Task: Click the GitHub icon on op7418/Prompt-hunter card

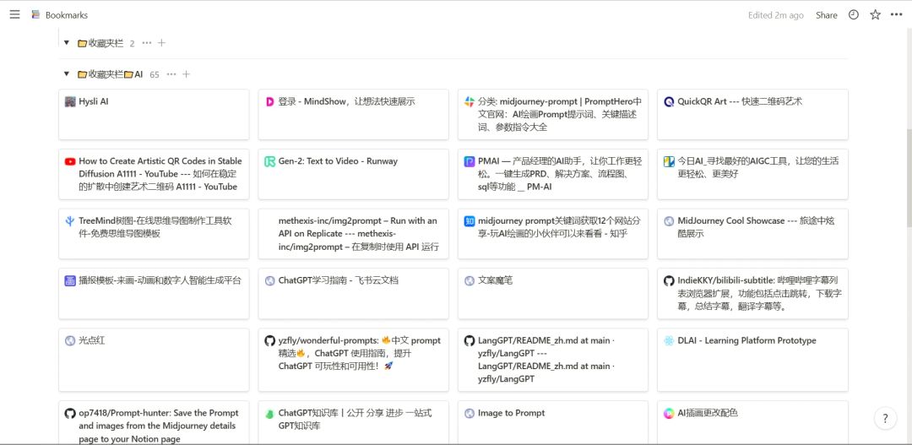Action: 70,413
